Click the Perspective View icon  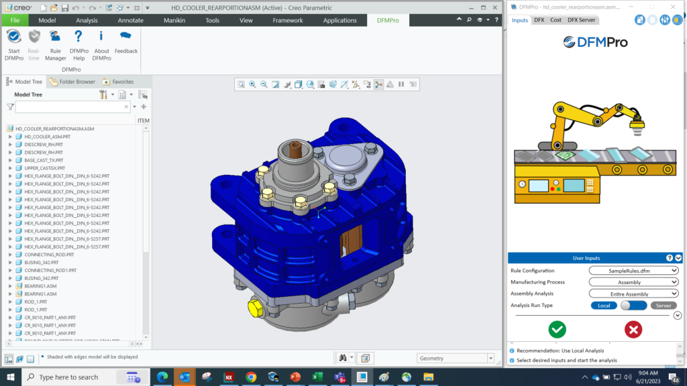click(333, 84)
